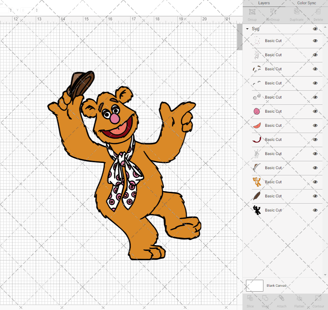Click the bear's pink nose on canvas
The width and height of the screenshot is (328, 310).
(114, 119)
